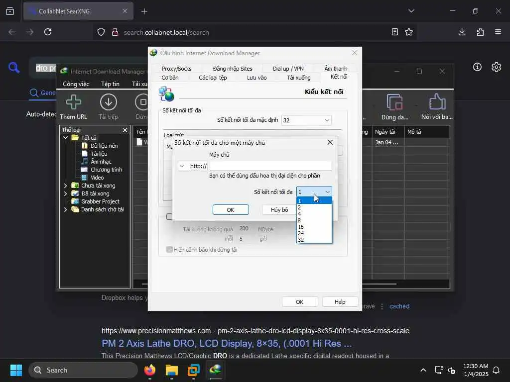Select Tài liệu category
This screenshot has width=510, height=382.
pos(99,154)
